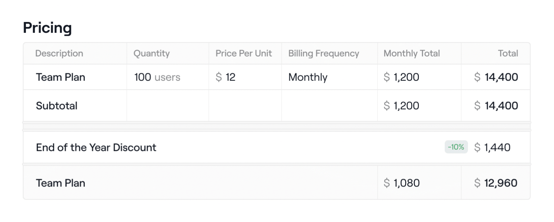Click the Price Per Unit header
554x222 pixels.
click(x=244, y=53)
